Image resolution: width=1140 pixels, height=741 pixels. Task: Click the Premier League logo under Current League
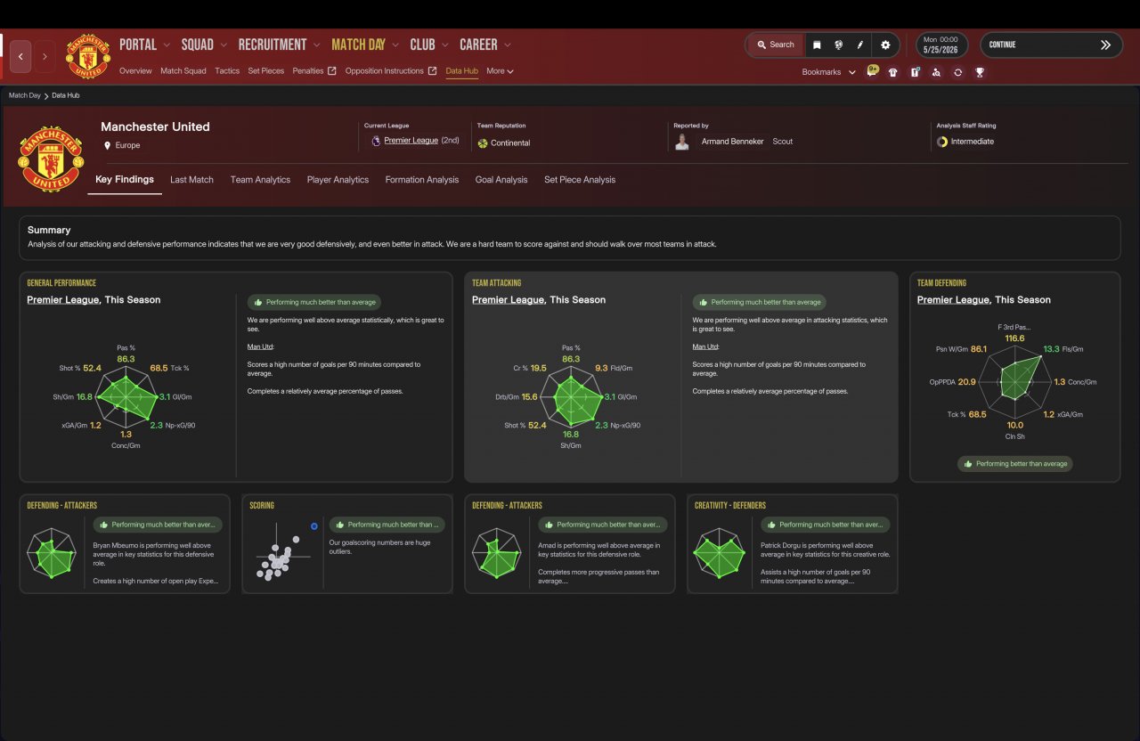tap(376, 141)
